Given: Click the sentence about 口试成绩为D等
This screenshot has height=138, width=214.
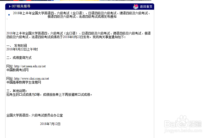Looking at the screenshot, I should point(49,95).
